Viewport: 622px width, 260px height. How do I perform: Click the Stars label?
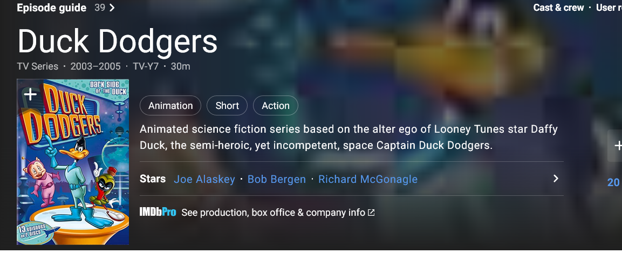tap(153, 179)
